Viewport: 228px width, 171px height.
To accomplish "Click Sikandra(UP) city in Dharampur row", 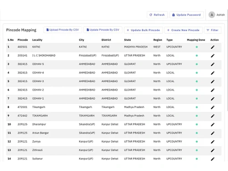I will pyautogui.click(x=87, y=124).
